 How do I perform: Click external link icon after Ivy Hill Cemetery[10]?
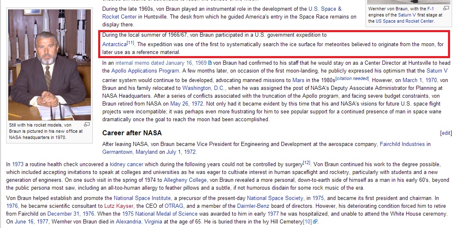pos(315,222)
